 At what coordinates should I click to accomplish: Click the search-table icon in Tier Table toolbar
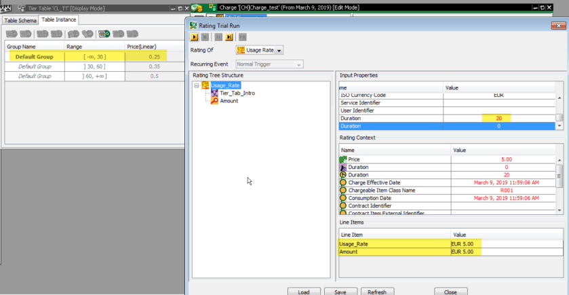click(x=104, y=33)
